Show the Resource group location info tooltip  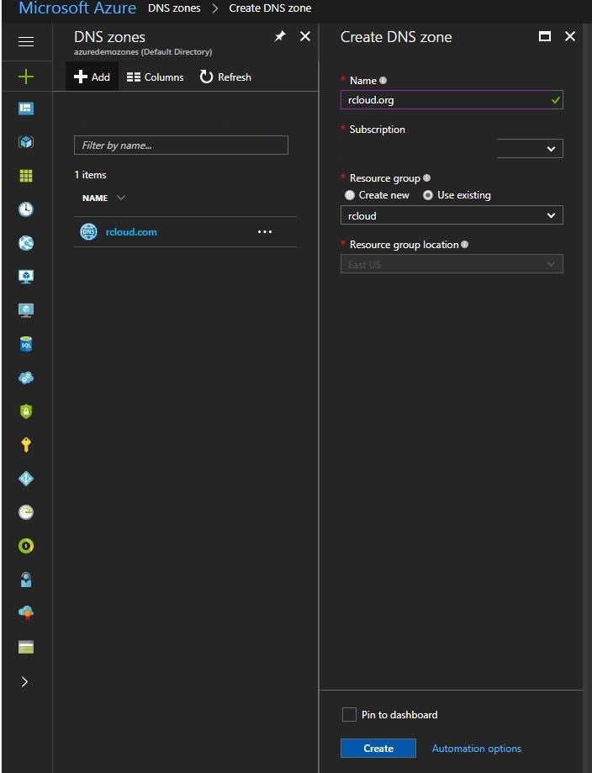pyautogui.click(x=464, y=245)
